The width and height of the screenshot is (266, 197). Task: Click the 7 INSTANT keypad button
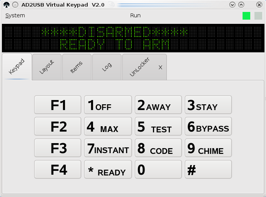click(x=108, y=148)
